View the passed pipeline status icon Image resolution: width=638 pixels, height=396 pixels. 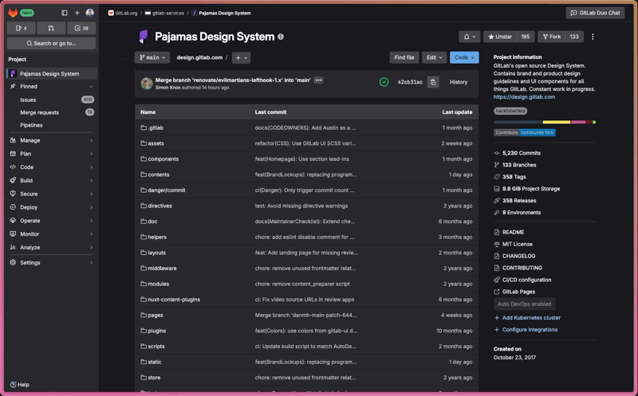point(384,82)
